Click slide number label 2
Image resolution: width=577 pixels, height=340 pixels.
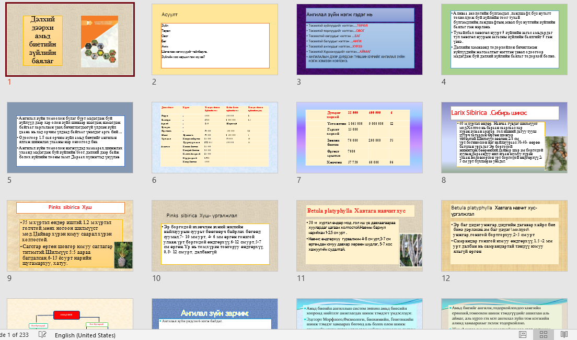click(154, 82)
